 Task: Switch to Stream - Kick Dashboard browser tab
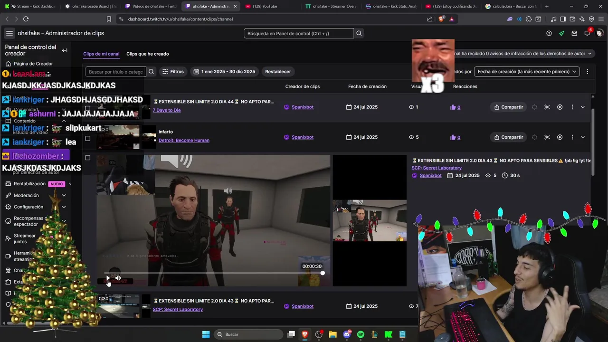(30, 6)
